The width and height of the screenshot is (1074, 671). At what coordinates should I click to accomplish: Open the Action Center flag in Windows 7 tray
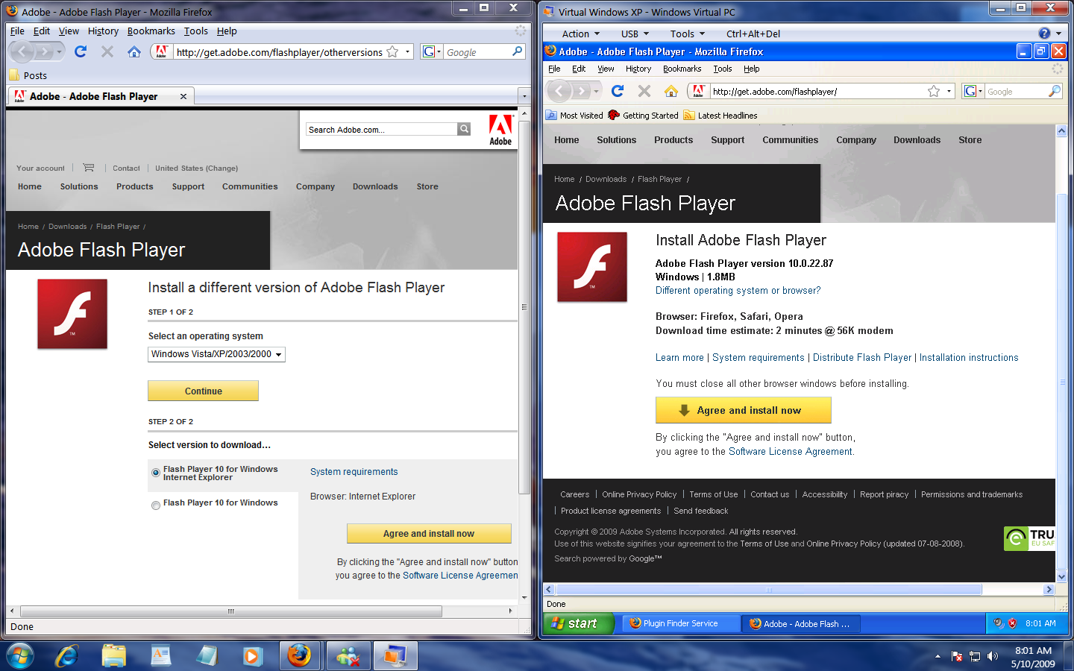tap(958, 656)
